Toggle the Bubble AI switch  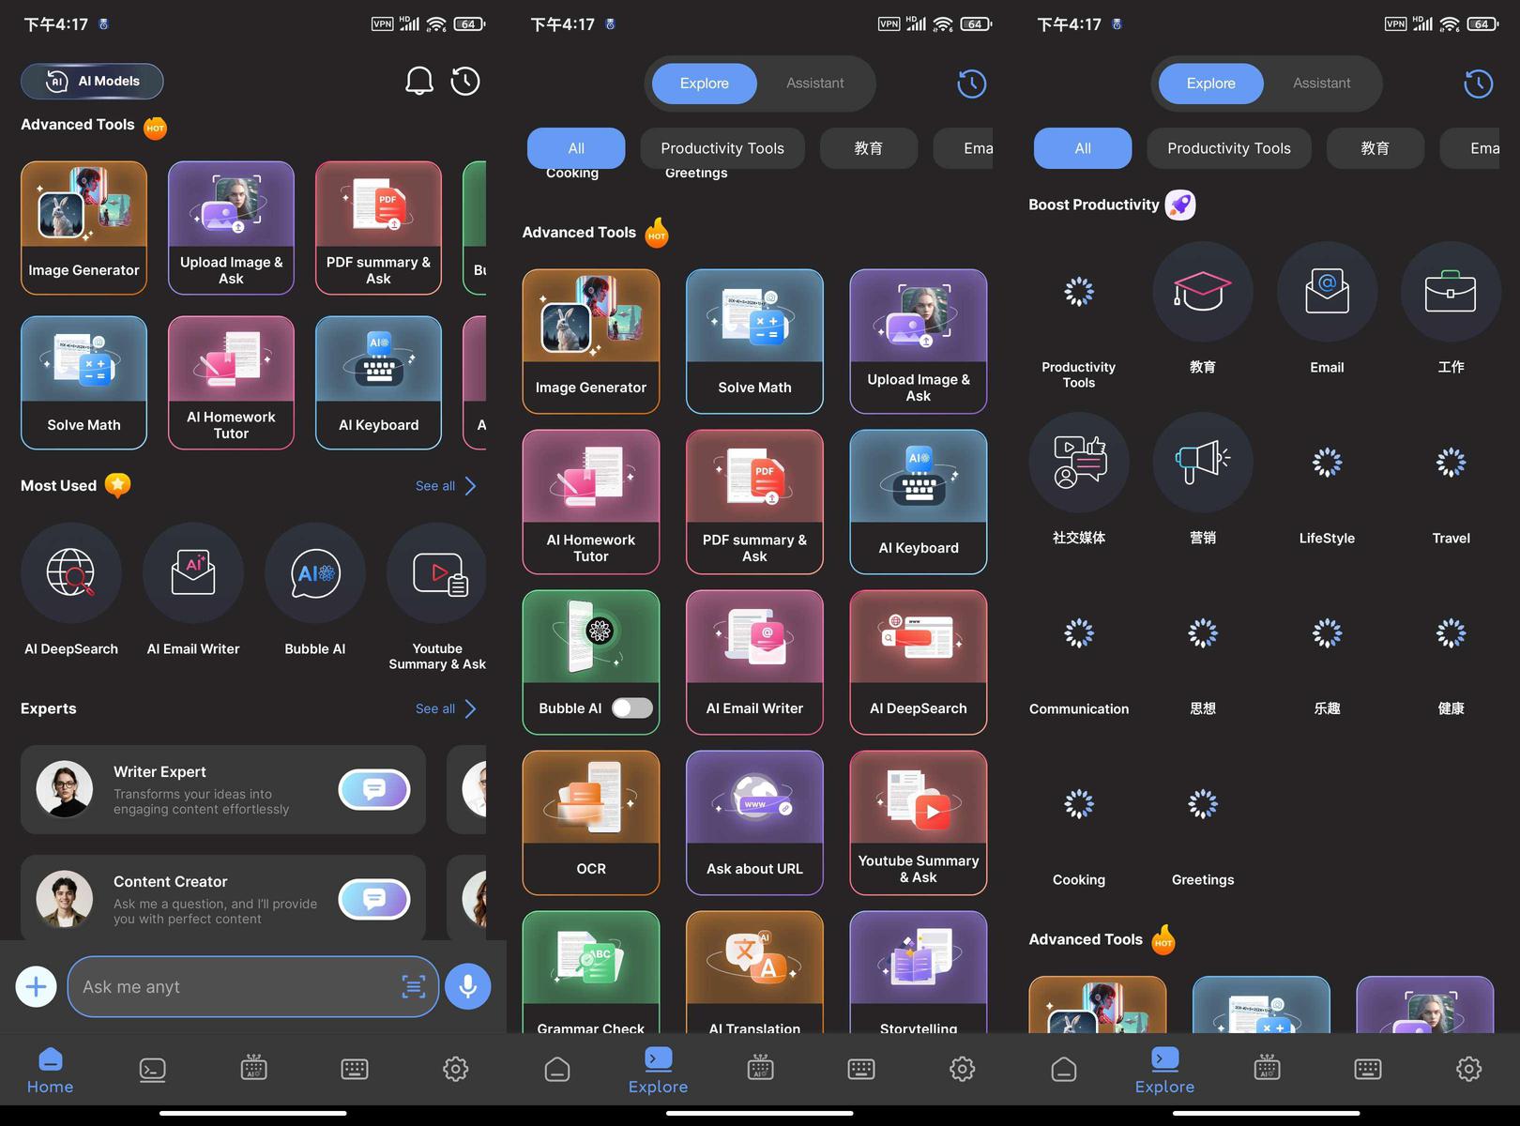coord(631,708)
